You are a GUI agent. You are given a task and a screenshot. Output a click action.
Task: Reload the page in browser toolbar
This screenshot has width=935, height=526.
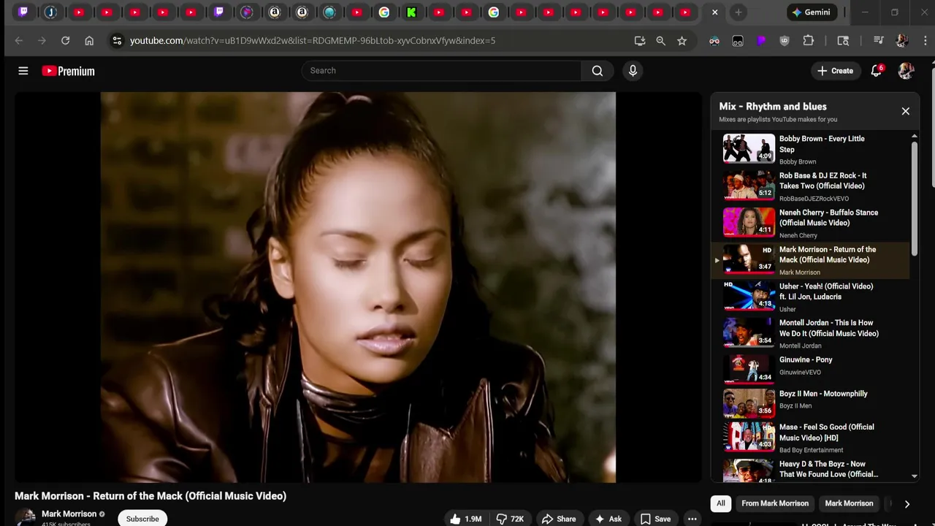[65, 41]
